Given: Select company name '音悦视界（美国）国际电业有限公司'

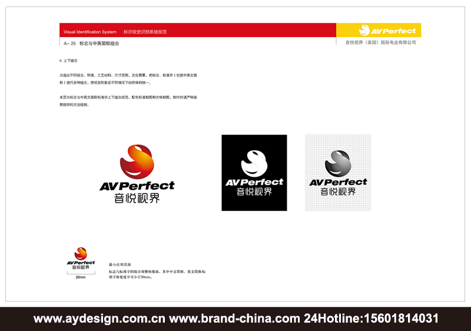Looking at the screenshot, I should point(380,42).
